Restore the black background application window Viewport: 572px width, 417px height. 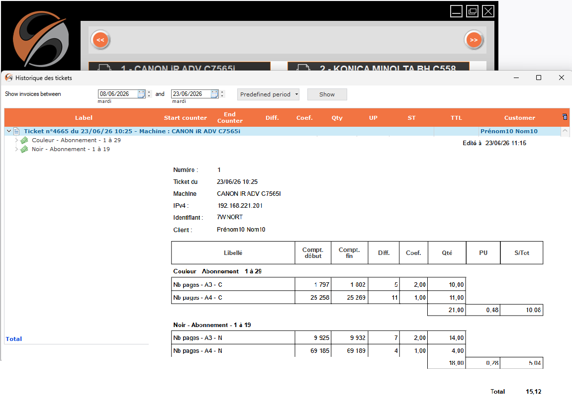(x=472, y=11)
